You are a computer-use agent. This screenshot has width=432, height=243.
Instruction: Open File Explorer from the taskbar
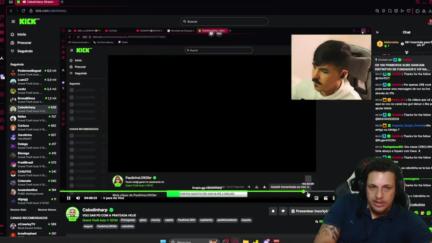pyautogui.click(x=246, y=241)
